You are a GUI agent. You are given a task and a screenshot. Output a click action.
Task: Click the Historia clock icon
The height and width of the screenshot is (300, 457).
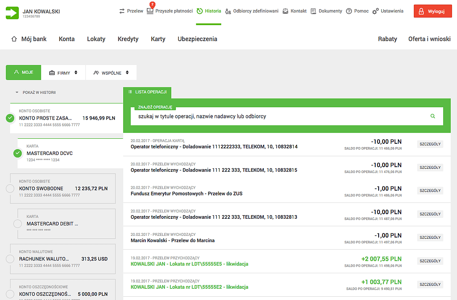(x=200, y=11)
